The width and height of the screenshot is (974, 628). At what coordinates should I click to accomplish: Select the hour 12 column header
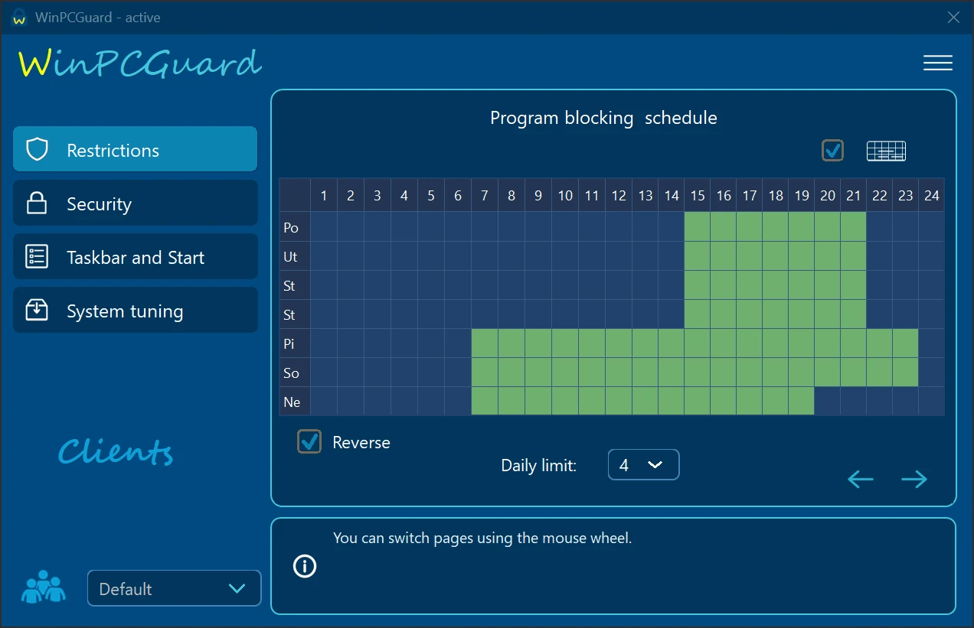619,196
